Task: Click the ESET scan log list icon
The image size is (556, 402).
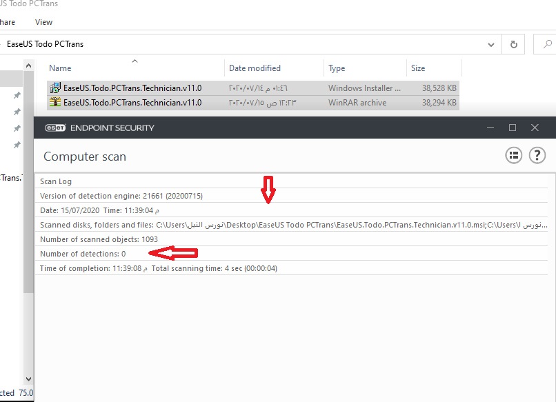Action: (x=513, y=156)
